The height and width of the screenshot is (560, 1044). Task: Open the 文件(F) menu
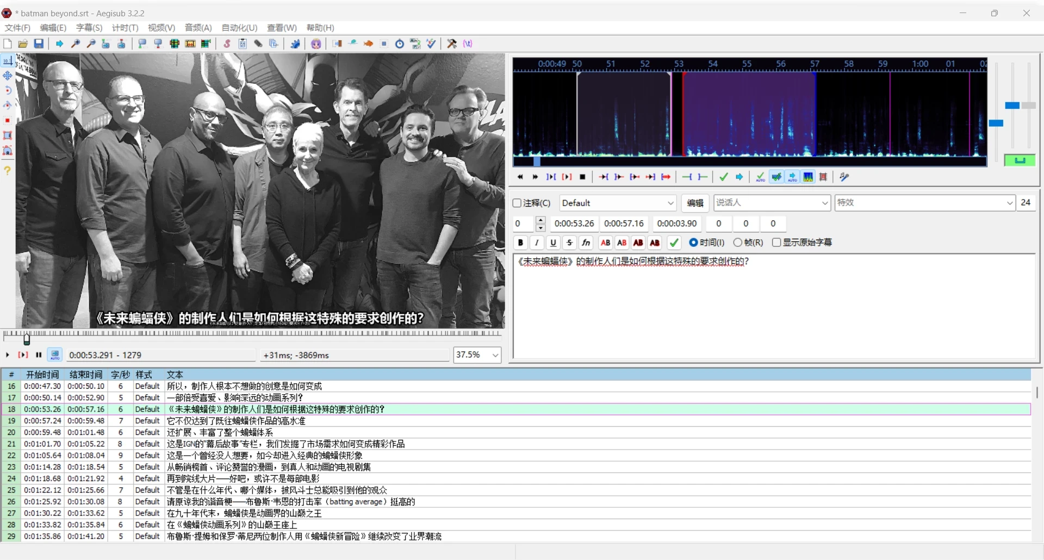coord(17,28)
